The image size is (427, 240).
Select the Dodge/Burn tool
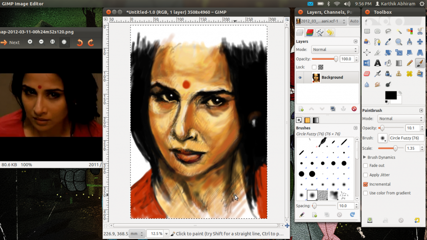pyautogui.click(x=388, y=85)
